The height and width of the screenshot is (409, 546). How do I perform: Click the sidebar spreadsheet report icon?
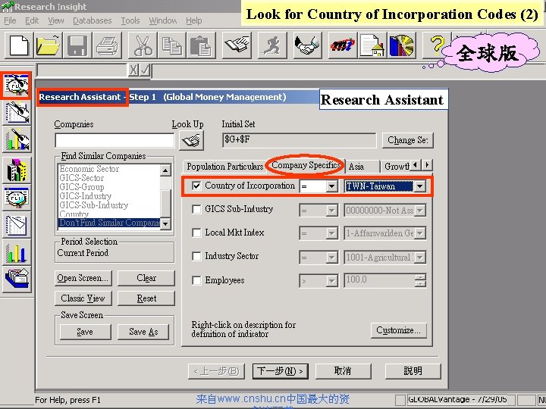17,225
